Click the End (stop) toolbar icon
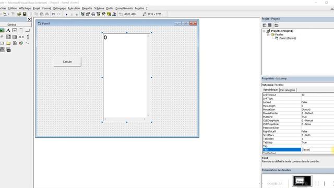 77,14
